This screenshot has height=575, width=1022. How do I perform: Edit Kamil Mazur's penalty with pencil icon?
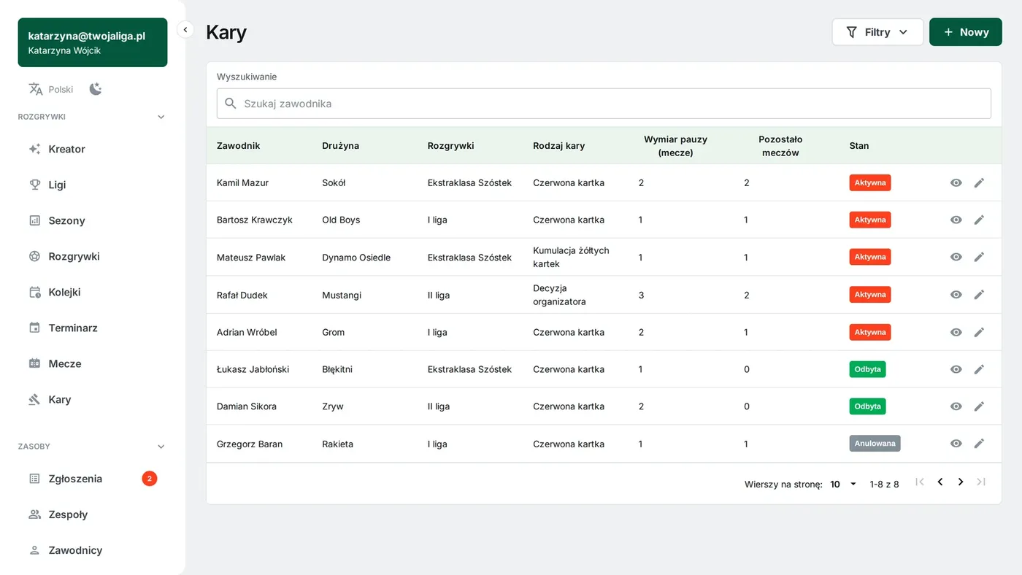pos(979,182)
